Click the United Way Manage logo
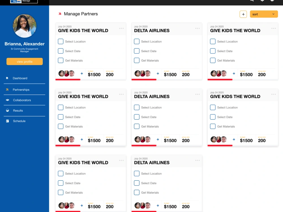283x212 pixels. click(24, 1)
